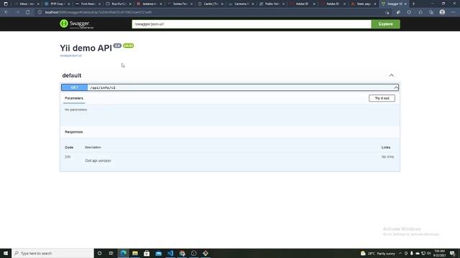Screen dimensions: 460x258
Task: Collapse the GET /api/info/v2 operation arrow
Action: 396,87
